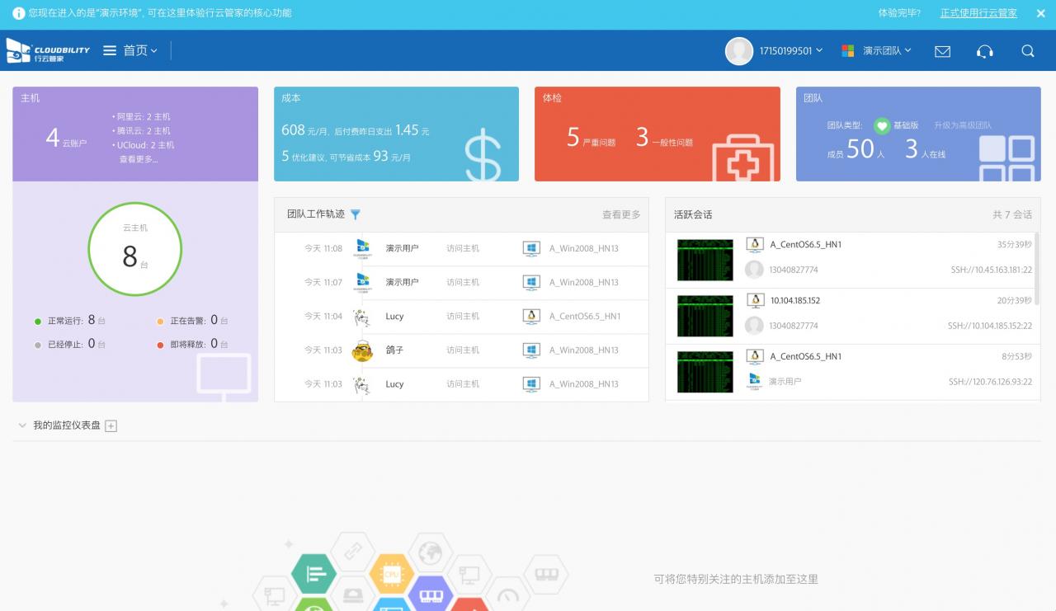Click 查看更多 in team work track
This screenshot has height=611, width=1056.
(x=620, y=214)
